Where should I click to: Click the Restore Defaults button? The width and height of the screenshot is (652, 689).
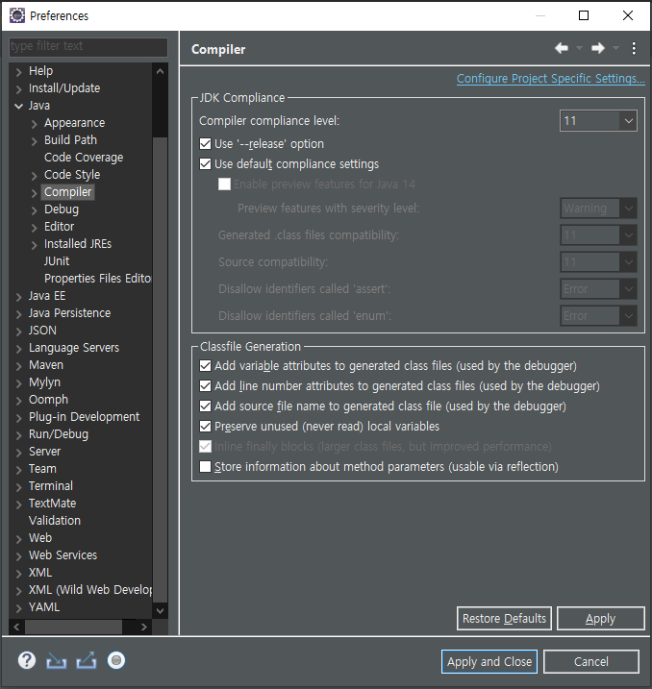(504, 618)
